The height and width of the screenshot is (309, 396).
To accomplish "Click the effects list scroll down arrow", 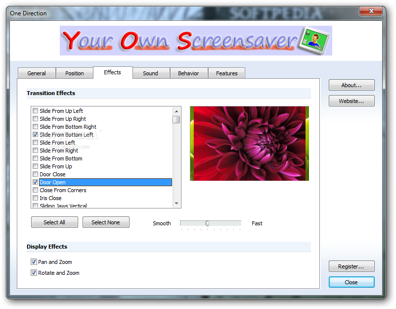I will [x=176, y=204].
